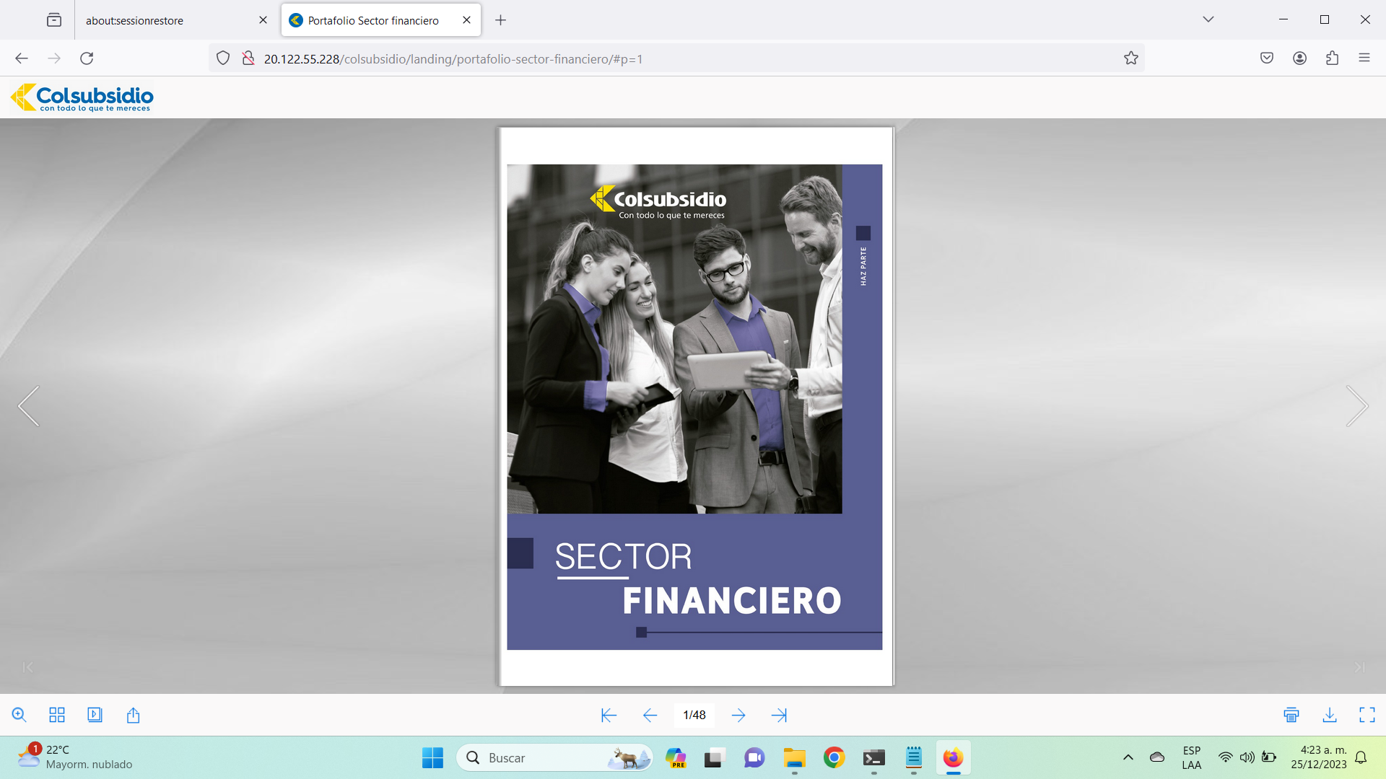Show hidden system tray icons

1128,757
